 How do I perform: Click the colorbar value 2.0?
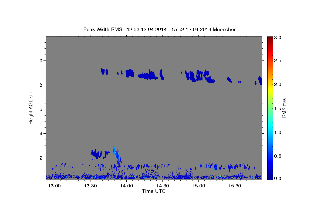(278, 85)
